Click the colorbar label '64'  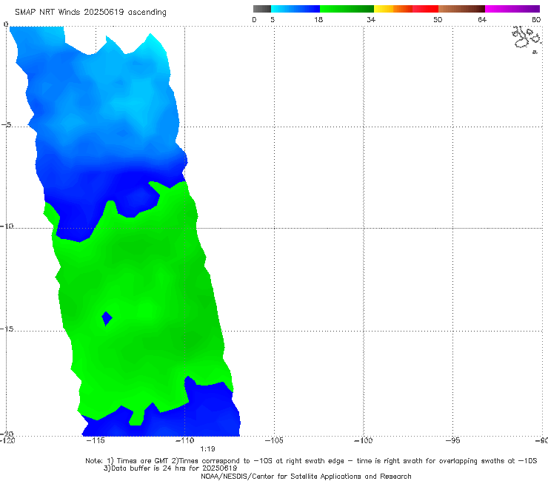(482, 20)
